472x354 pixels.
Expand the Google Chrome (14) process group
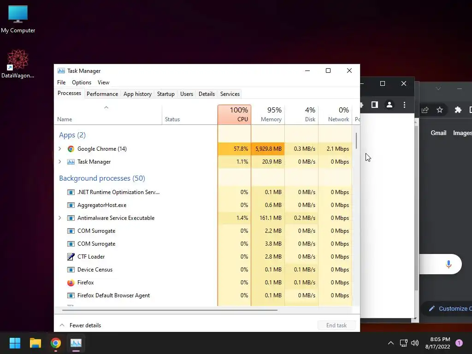click(60, 149)
